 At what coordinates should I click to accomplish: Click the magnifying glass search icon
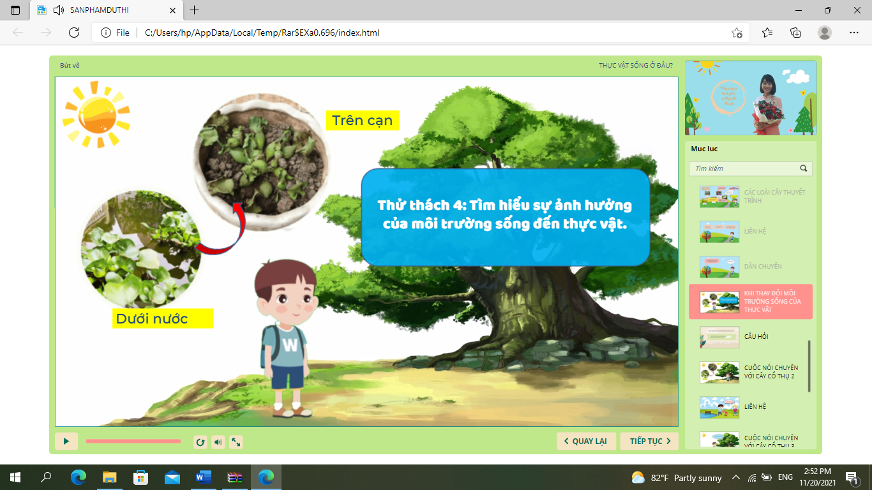tap(804, 168)
